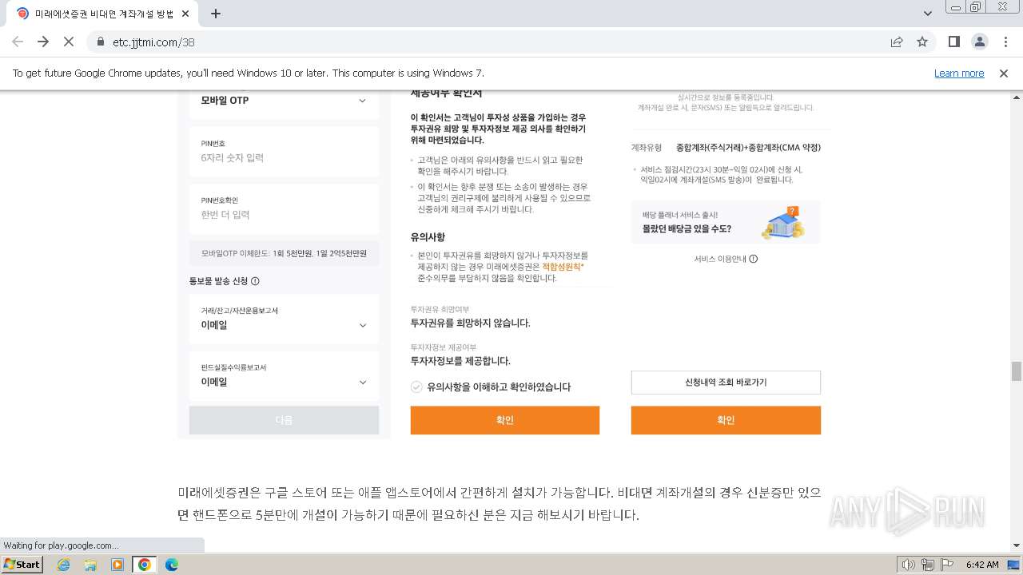Click 투자권유를 희망하지 않습니다 text

point(470,323)
